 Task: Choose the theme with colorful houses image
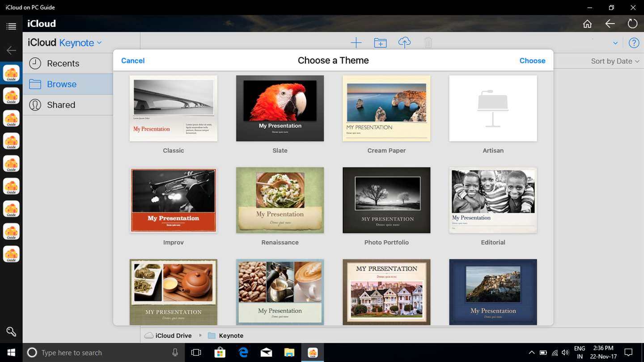[386, 292]
